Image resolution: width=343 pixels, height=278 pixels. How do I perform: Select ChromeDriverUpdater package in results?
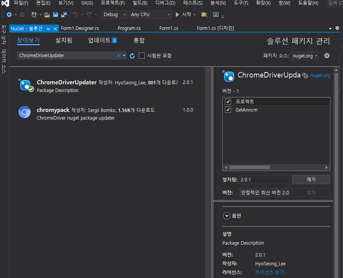point(107,86)
